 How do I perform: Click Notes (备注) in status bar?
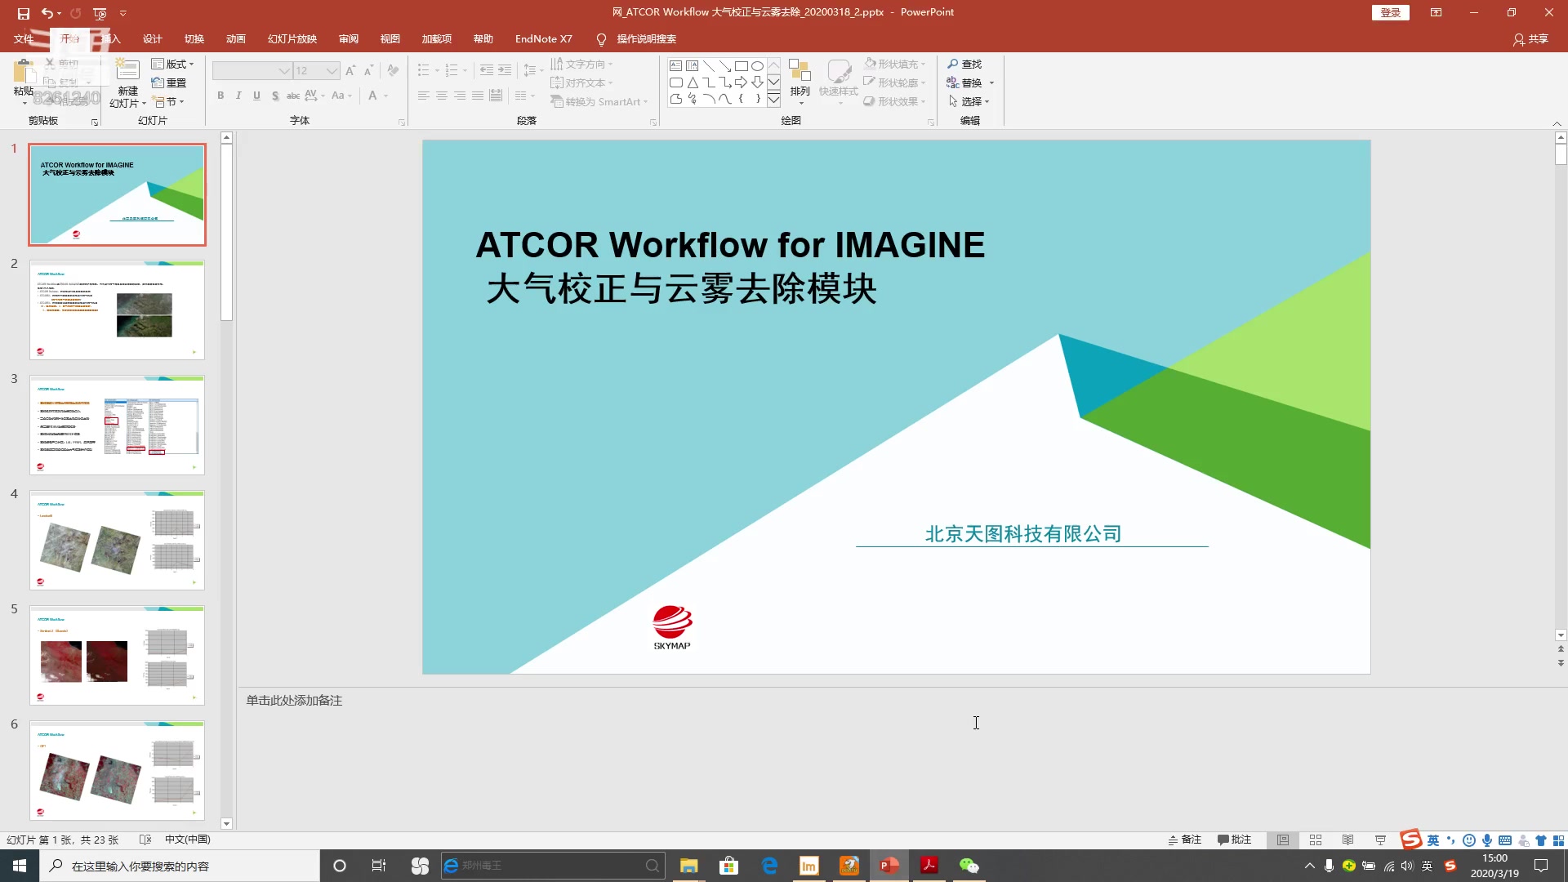pos(1185,840)
